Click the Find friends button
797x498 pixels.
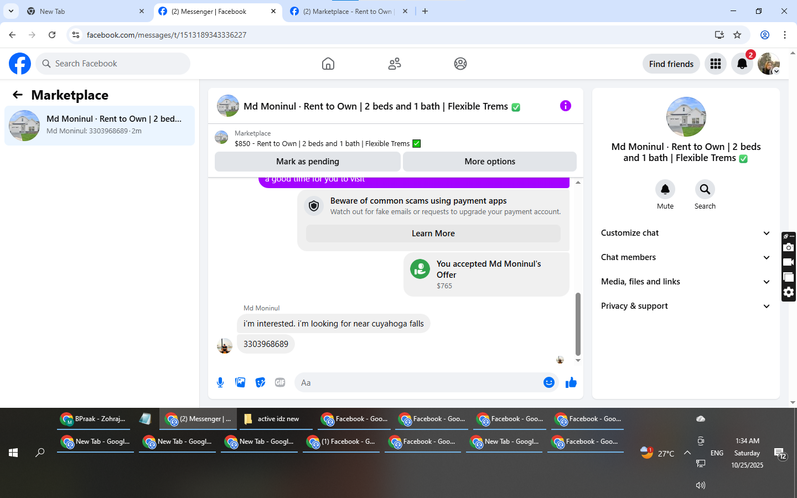click(671, 64)
